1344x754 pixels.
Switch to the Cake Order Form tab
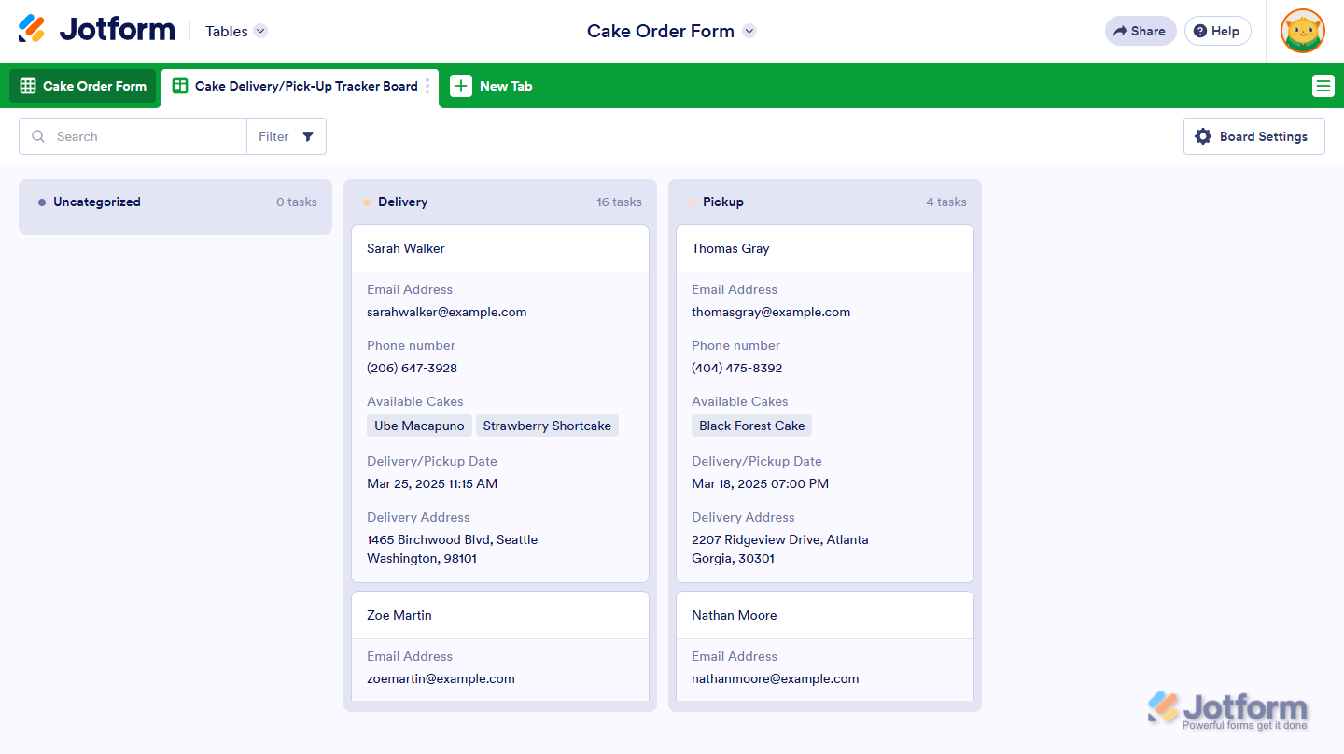[83, 86]
